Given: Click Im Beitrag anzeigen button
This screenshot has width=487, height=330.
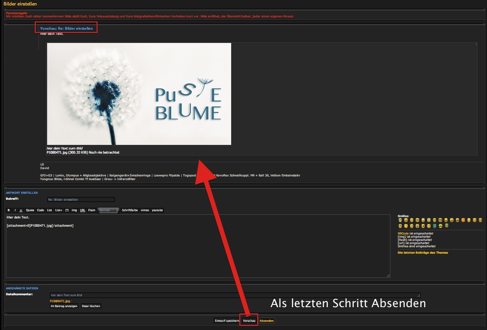Looking at the screenshot, I should click(x=64, y=306).
